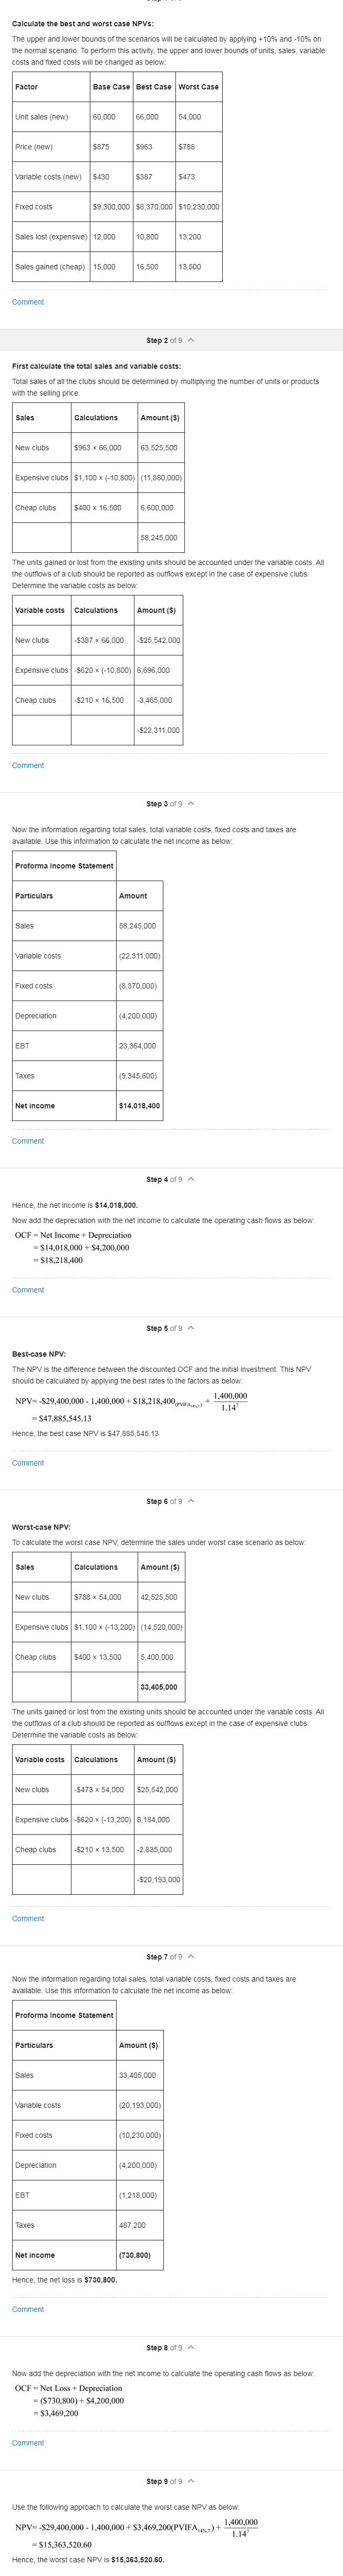Open Comment below the $14,018,400 income statement
The width and height of the screenshot is (343, 2576).
coord(28,1141)
